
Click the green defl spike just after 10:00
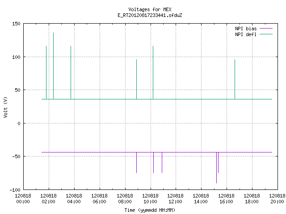pos(153,73)
